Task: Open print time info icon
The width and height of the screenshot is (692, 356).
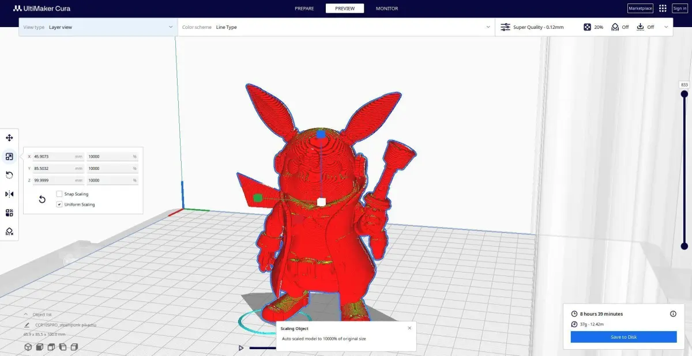Action: pos(673,314)
